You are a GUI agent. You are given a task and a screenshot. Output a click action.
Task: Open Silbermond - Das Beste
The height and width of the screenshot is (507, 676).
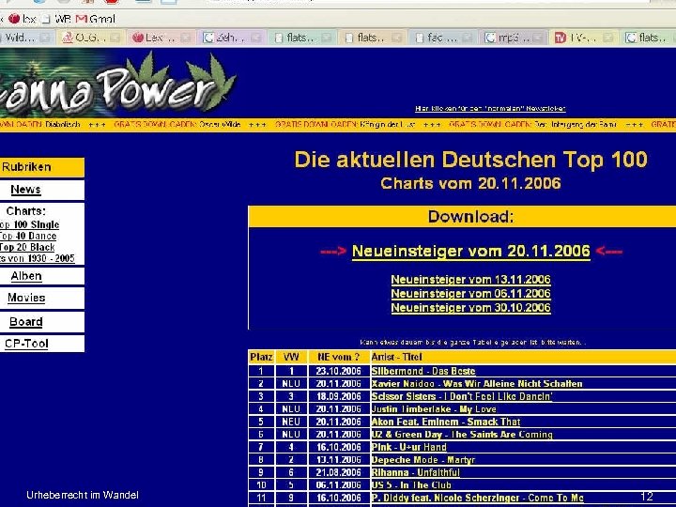423,371
